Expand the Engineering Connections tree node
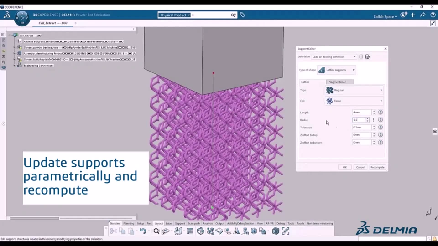This screenshot has height=246, width=438. (x=15, y=66)
